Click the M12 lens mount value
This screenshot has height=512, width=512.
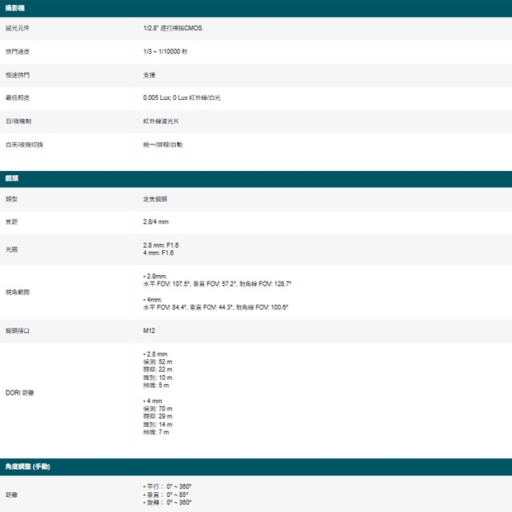(149, 331)
